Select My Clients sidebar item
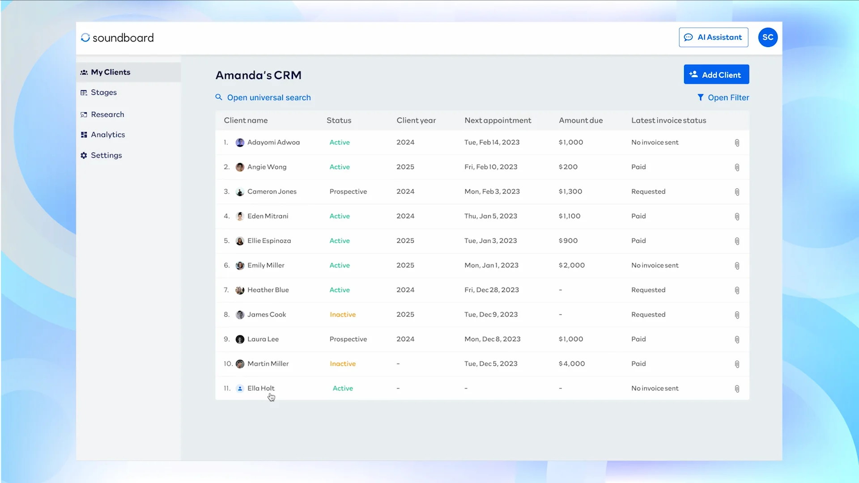The image size is (859, 483). coord(111,72)
